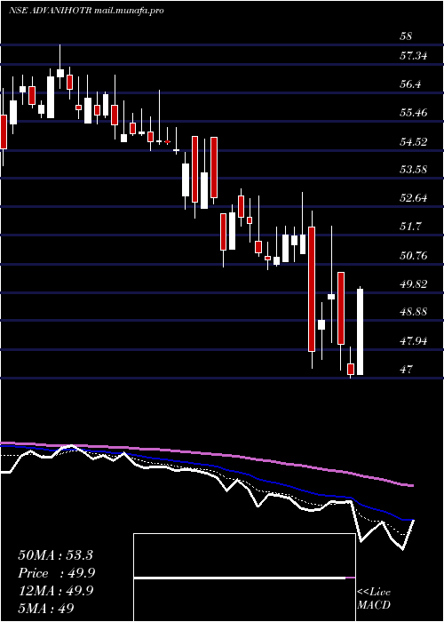
Task: Click the Price : 49.9 readout
Action: pos(56,573)
